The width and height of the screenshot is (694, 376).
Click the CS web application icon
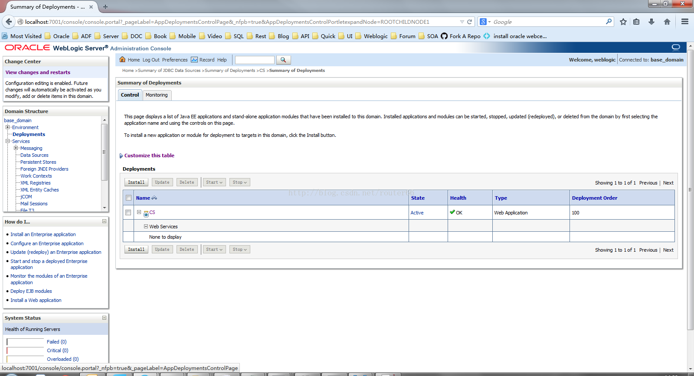[x=146, y=213]
